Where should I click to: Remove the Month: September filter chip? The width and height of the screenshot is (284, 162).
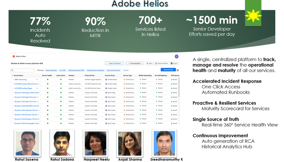(x=51, y=70)
